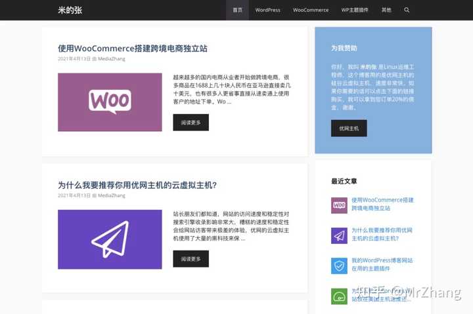Open the WP主题插件 menu item
This screenshot has width=473, height=314.
pos(355,10)
